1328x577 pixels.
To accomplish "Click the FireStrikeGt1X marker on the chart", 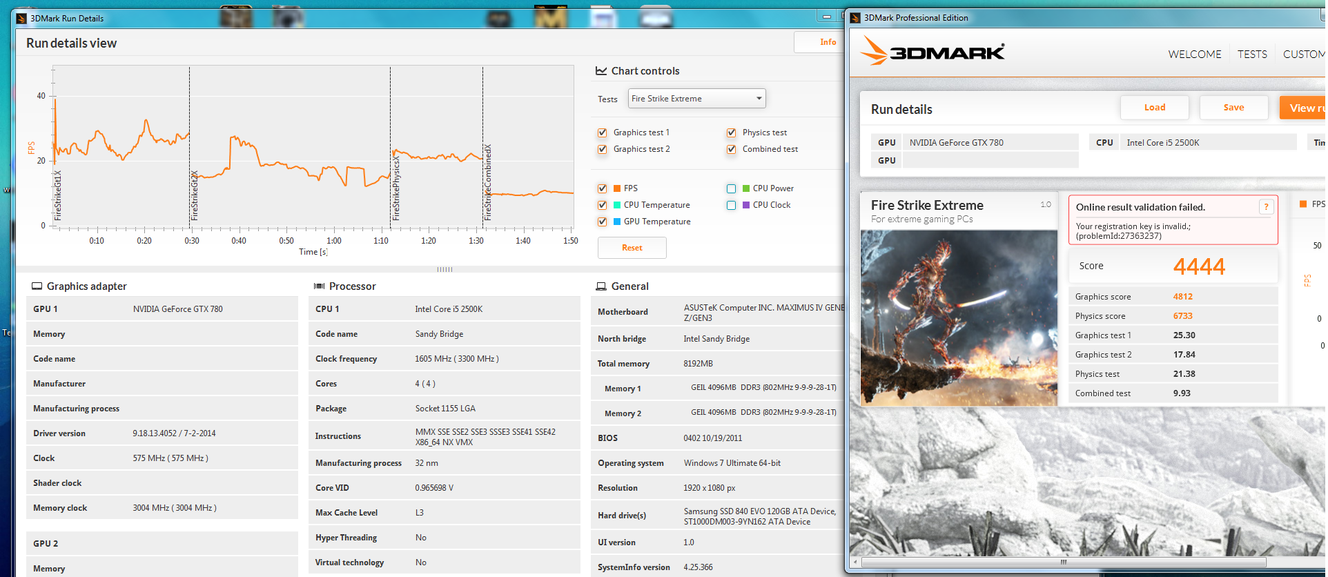I will click(58, 195).
